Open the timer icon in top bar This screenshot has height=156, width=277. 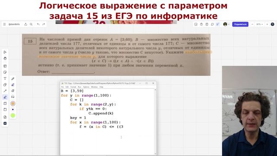201,24
